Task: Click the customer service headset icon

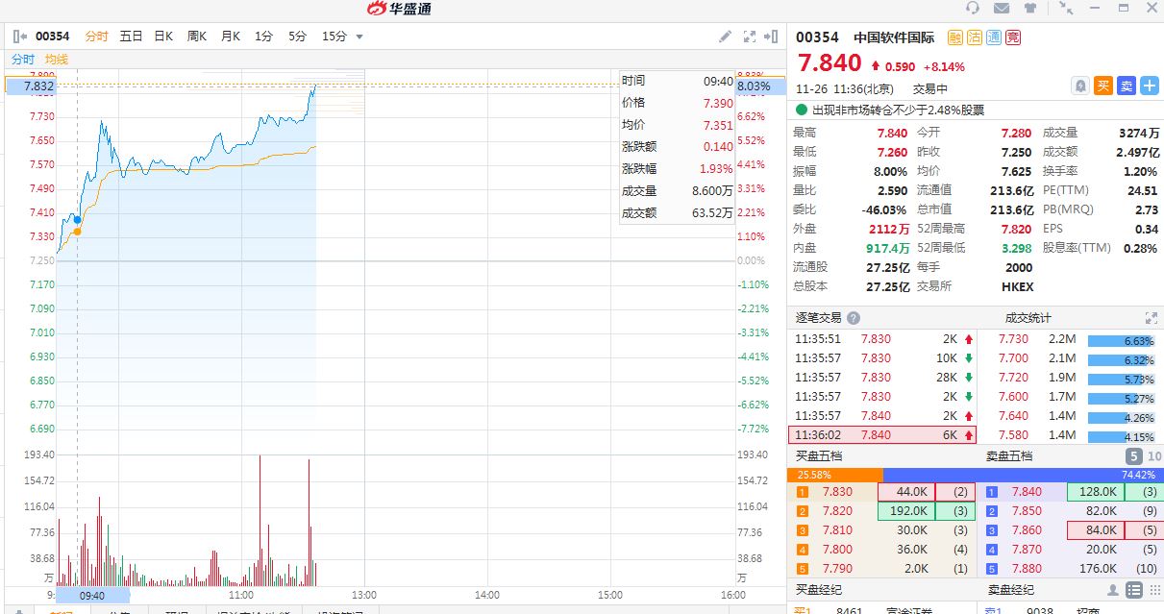Action: point(973,9)
